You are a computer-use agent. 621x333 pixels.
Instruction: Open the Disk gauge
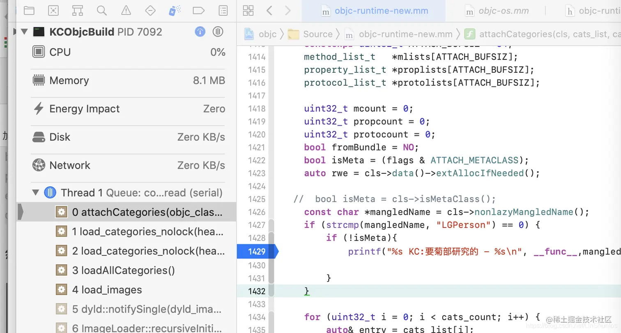click(x=129, y=137)
